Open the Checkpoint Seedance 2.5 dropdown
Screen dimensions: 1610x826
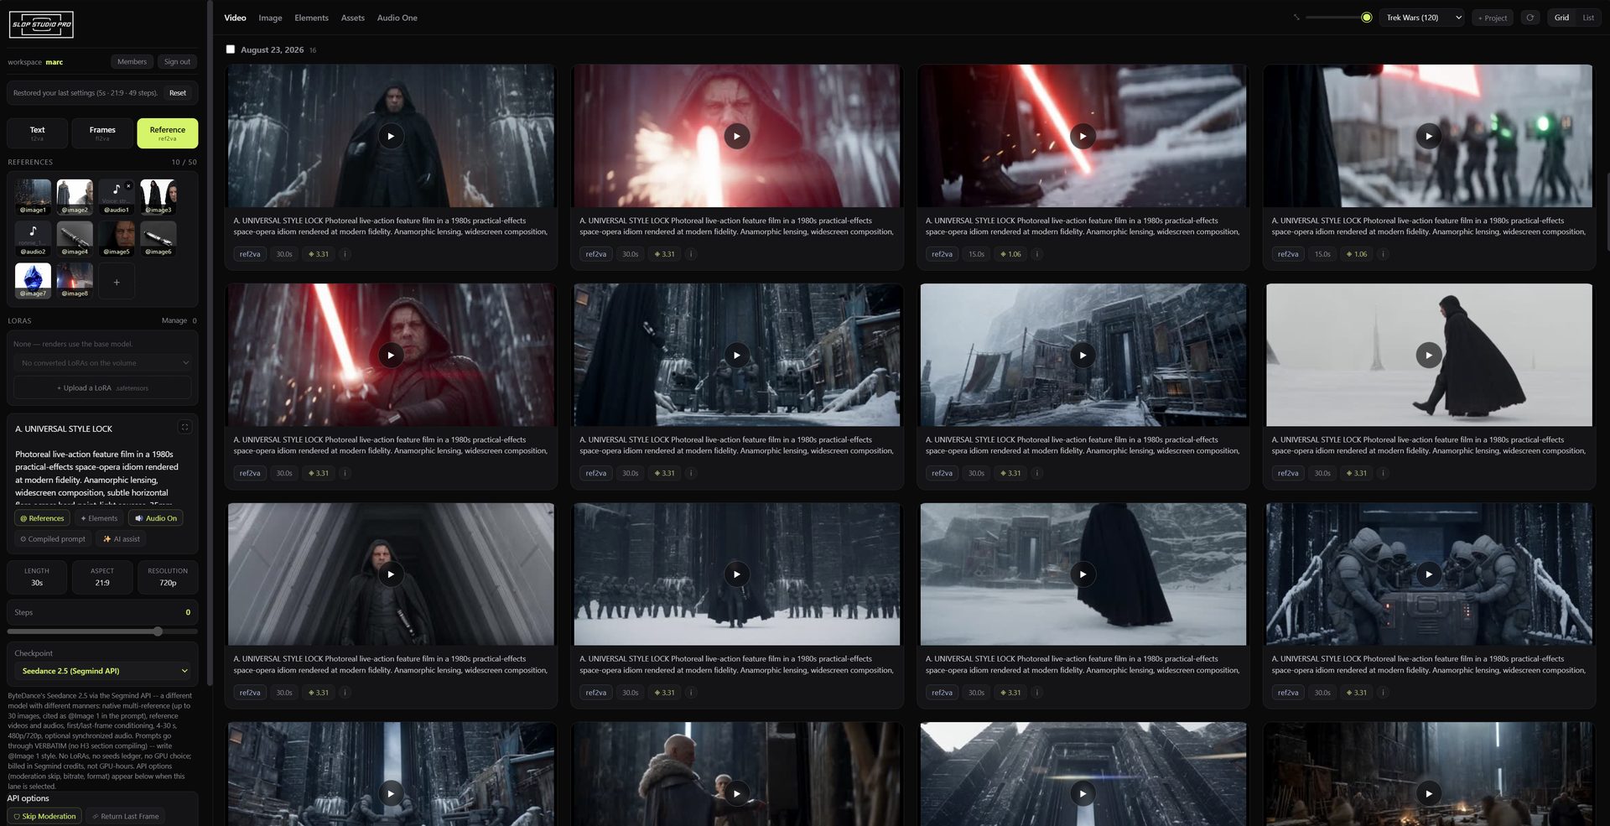pyautogui.click(x=104, y=671)
